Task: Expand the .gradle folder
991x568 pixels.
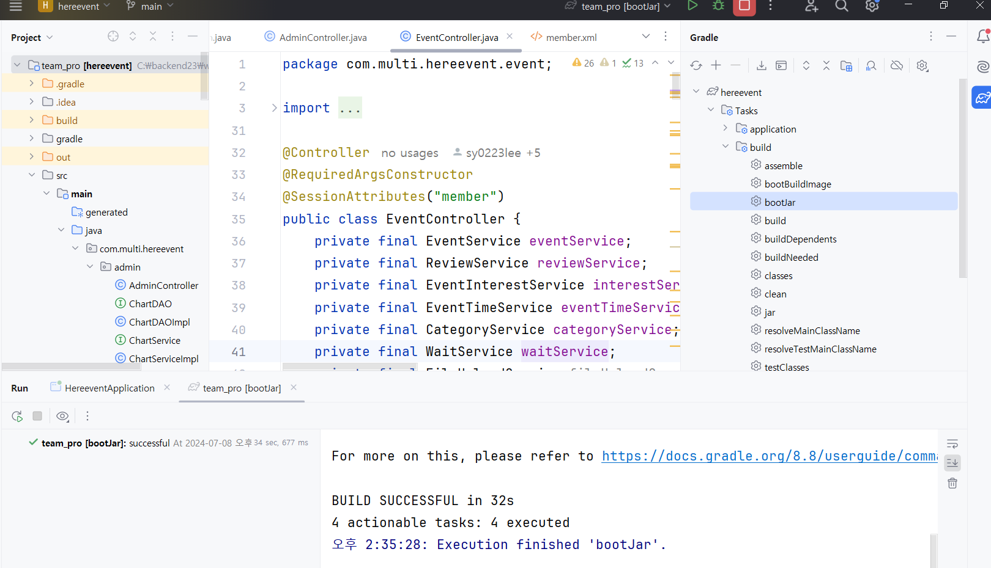Action: [x=31, y=83]
